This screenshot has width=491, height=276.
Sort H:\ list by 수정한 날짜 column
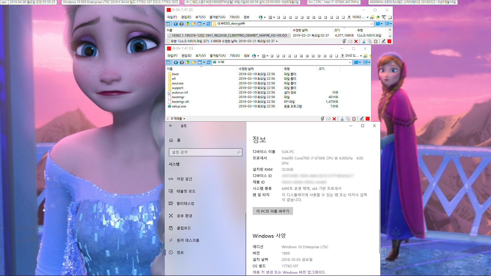click(260, 69)
